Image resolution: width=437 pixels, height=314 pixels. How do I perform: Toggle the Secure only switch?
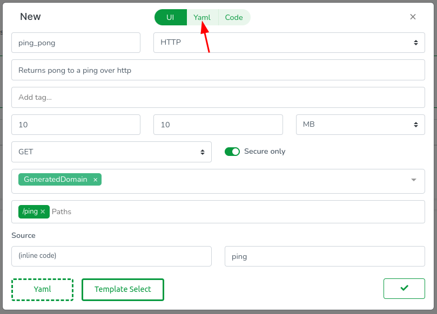(232, 152)
